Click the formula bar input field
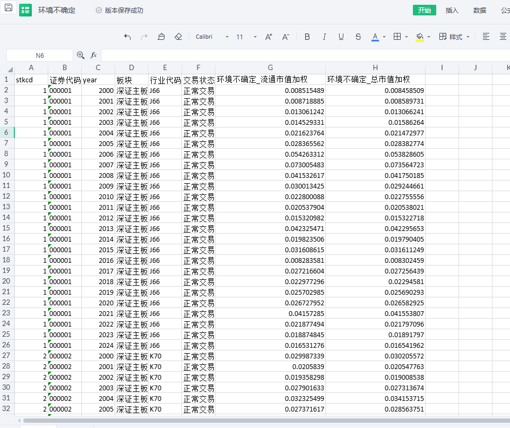 pos(302,55)
